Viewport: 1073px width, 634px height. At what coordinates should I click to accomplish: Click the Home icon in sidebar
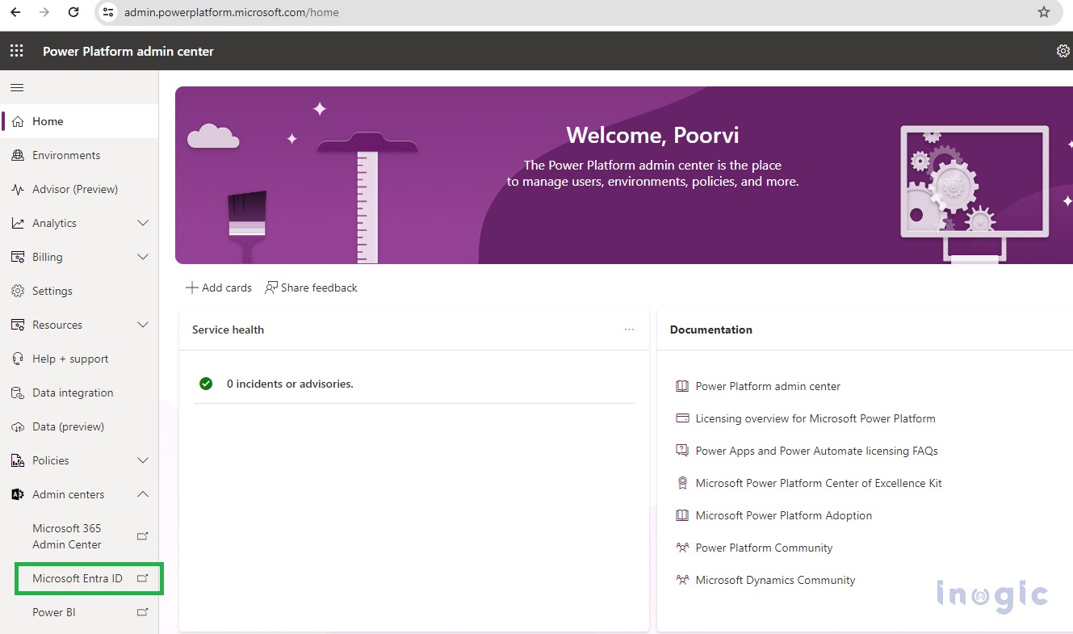coord(18,121)
